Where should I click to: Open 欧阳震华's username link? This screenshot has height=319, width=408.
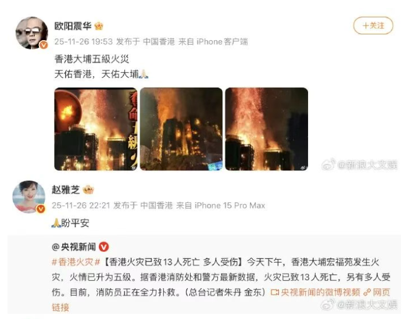tap(73, 26)
